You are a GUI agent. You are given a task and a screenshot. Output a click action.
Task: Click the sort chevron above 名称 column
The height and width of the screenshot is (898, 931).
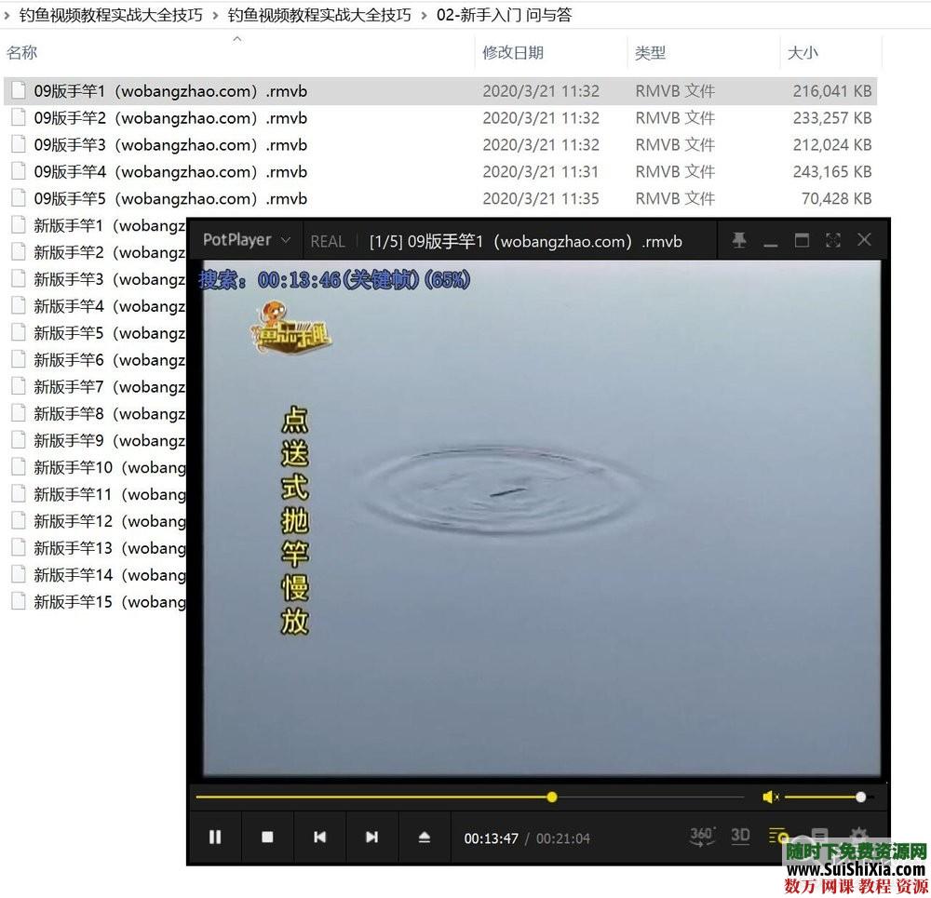coord(237,40)
